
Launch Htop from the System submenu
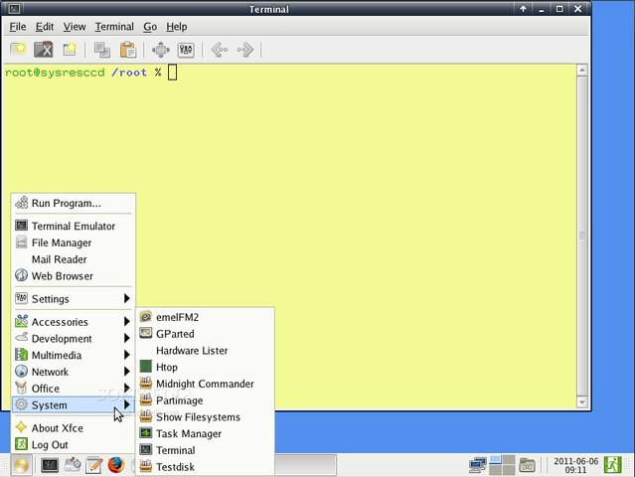point(206,367)
